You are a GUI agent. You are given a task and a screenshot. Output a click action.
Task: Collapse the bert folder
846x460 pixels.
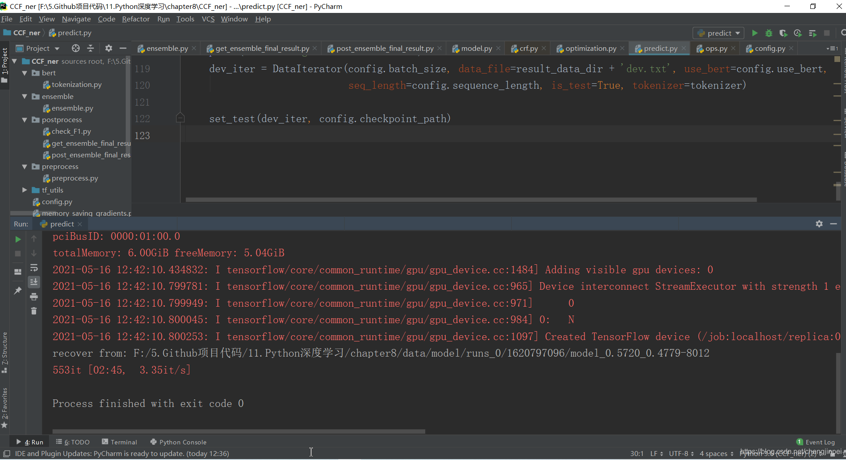[x=25, y=73]
